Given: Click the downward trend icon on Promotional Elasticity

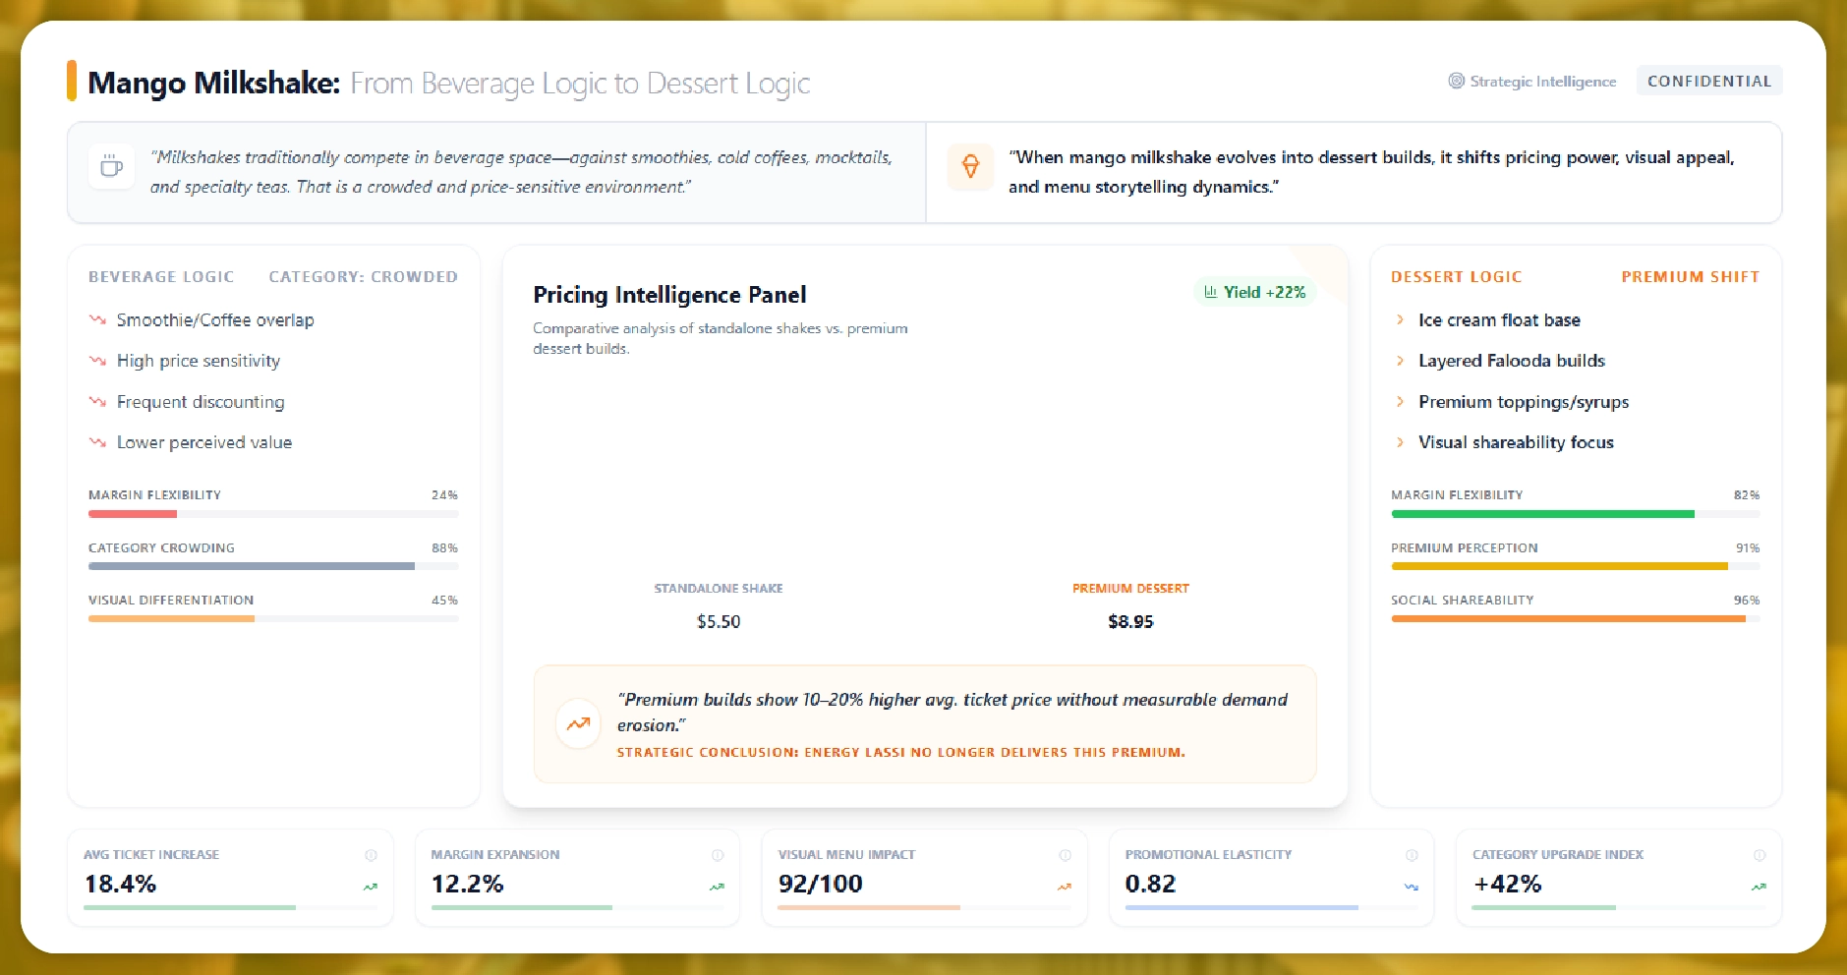Looking at the screenshot, I should tap(1412, 887).
